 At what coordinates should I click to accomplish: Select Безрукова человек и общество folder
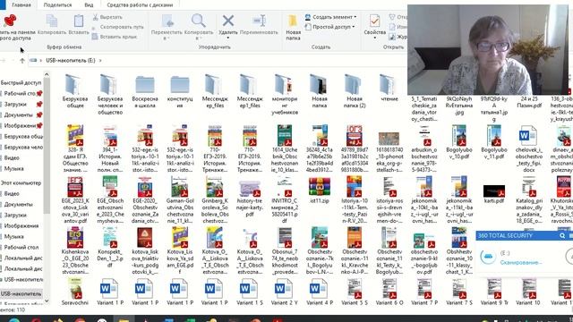(110, 94)
